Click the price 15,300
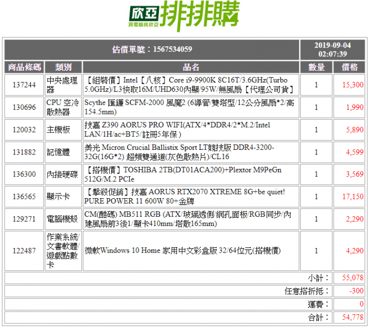 click(353, 85)
